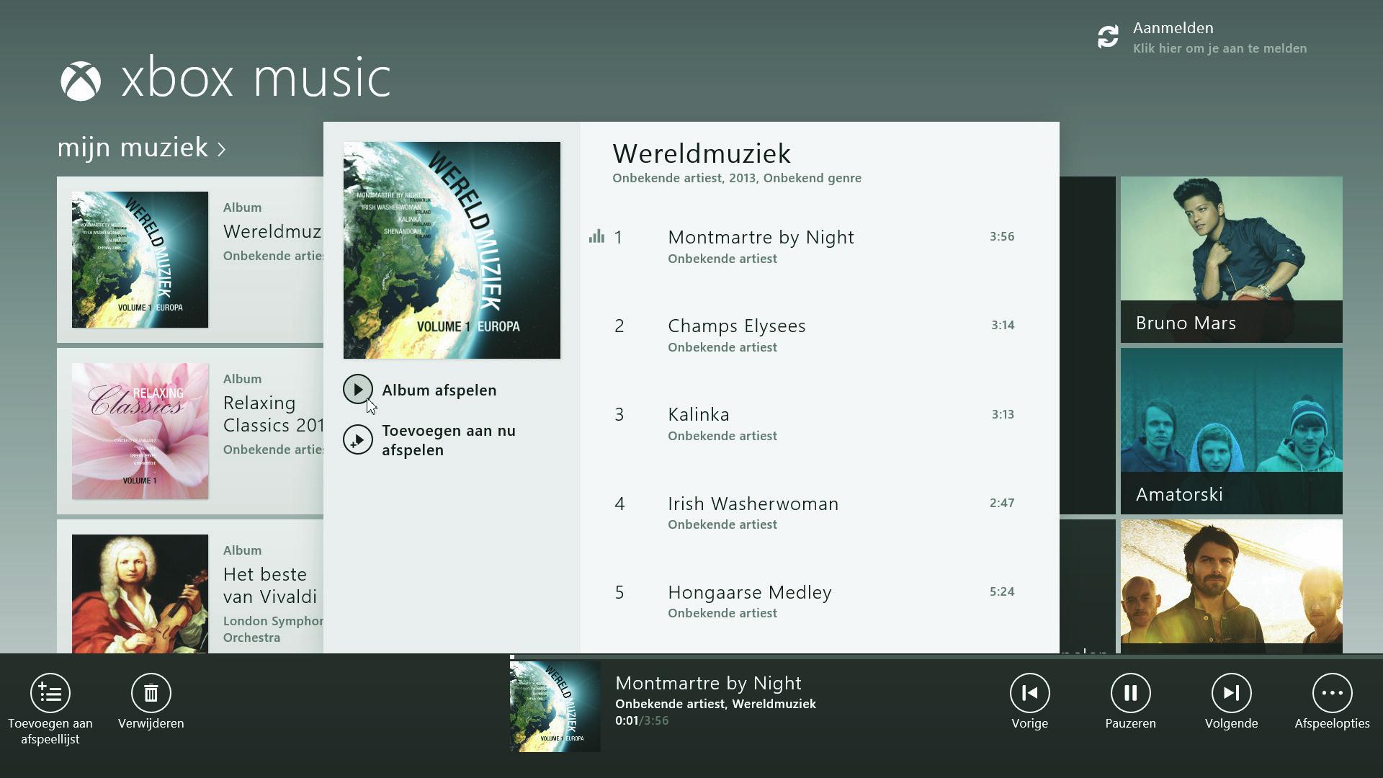Click the Wereldmuziek album title in details panel
Screen dimensions: 1383x778
[x=702, y=153]
